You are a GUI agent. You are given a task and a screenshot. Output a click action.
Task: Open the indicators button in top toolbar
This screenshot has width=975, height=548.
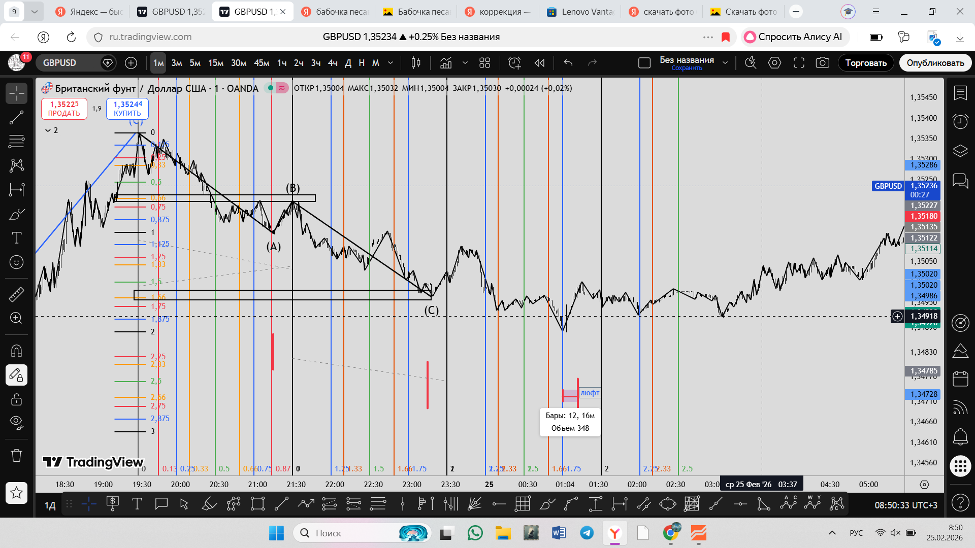tap(446, 63)
